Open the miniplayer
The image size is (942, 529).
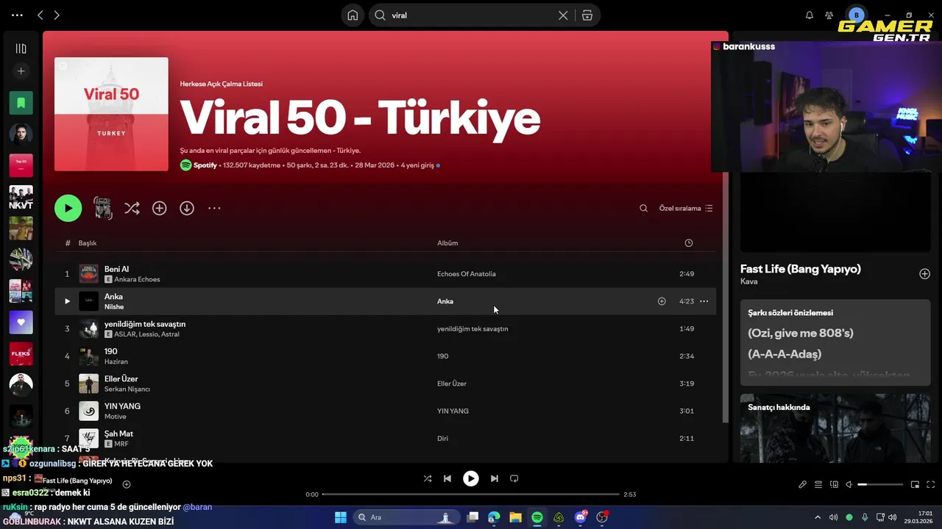click(915, 485)
